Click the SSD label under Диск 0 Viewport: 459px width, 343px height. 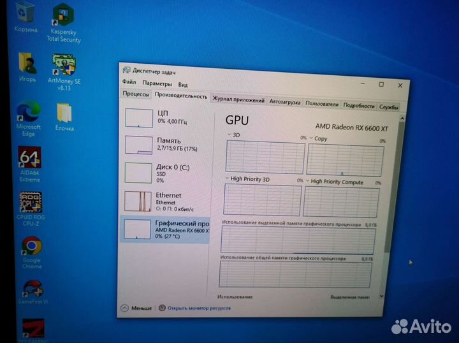click(x=161, y=174)
